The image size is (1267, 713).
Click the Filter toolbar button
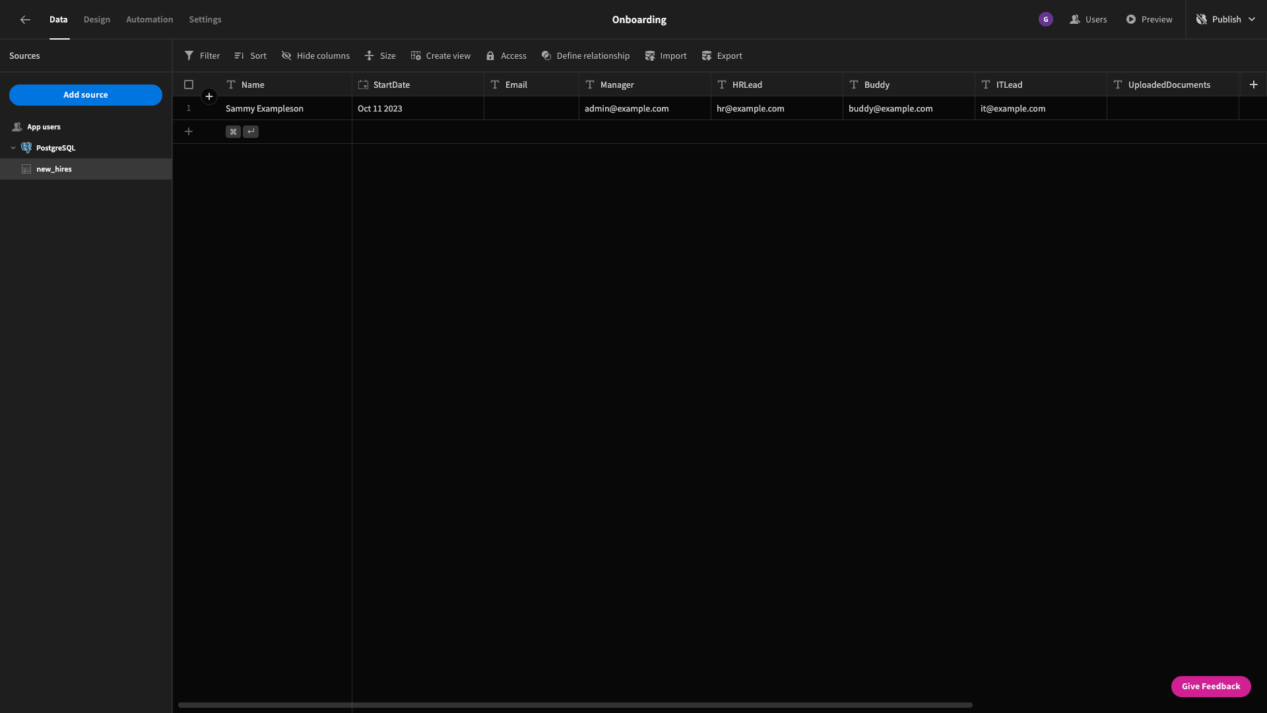[x=203, y=56]
